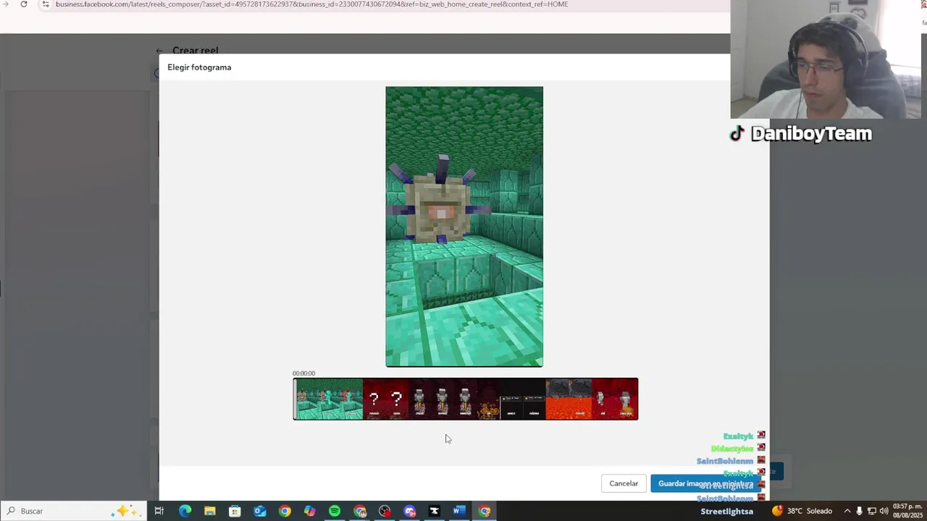Open File Explorer from taskbar
927x521 pixels.
pos(209,511)
